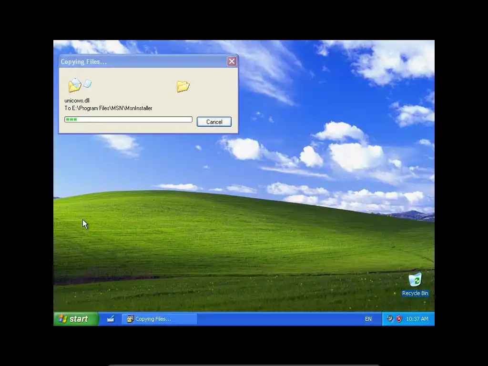
Task: Click the Copying Files taskbar button icon
Action: pyautogui.click(x=130, y=319)
